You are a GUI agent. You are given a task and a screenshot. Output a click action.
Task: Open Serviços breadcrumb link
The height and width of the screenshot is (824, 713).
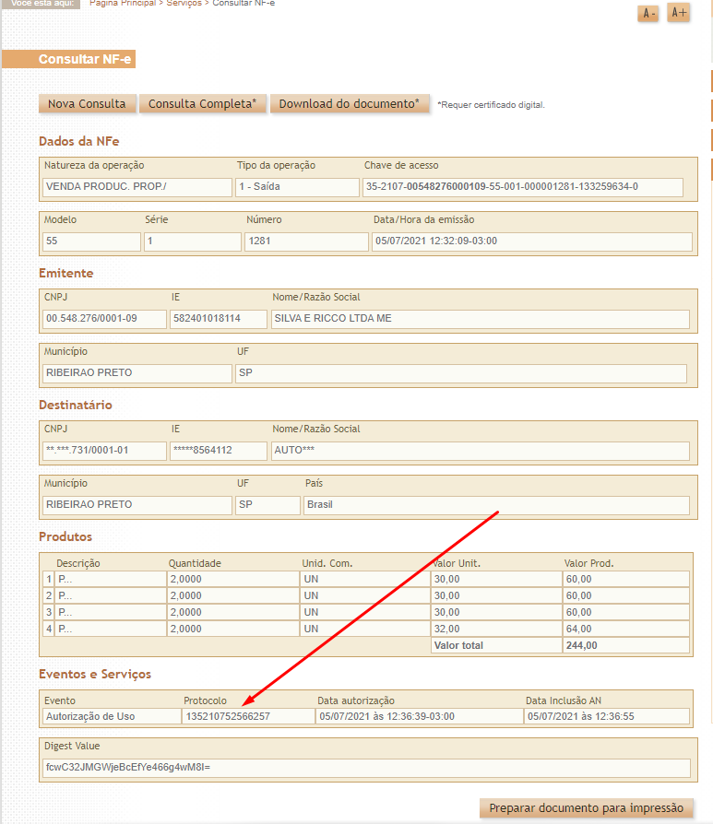coord(184,3)
